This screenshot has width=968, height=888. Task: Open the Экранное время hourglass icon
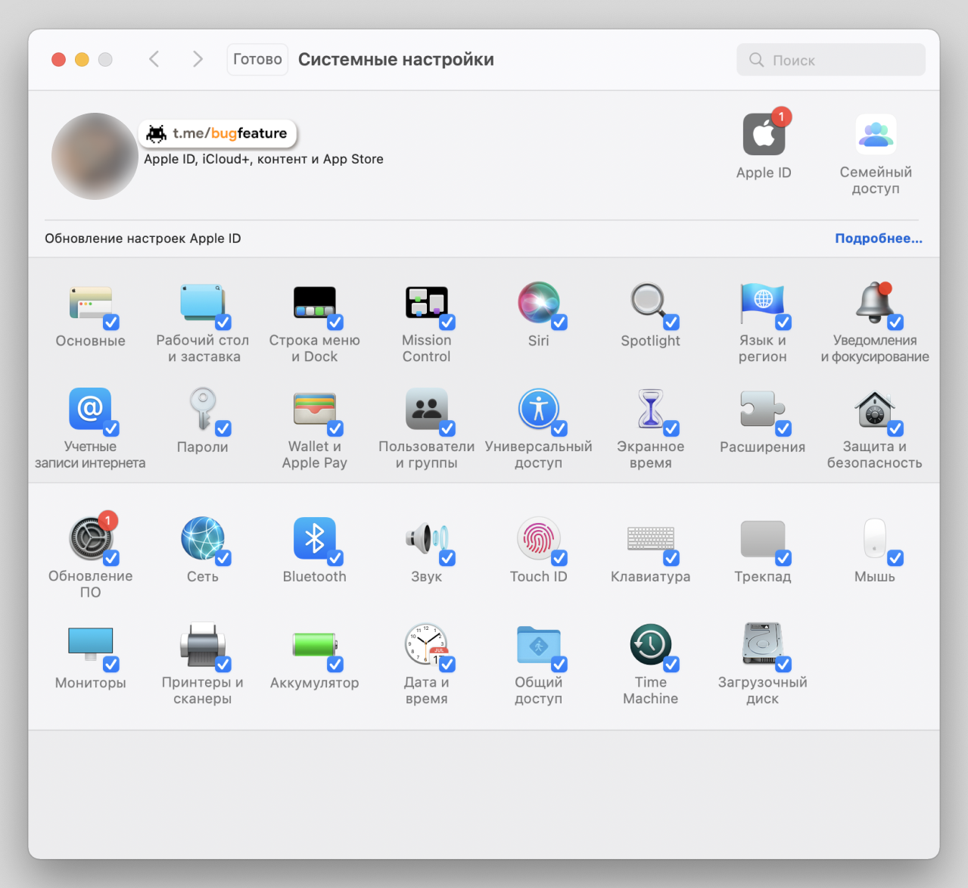point(650,409)
